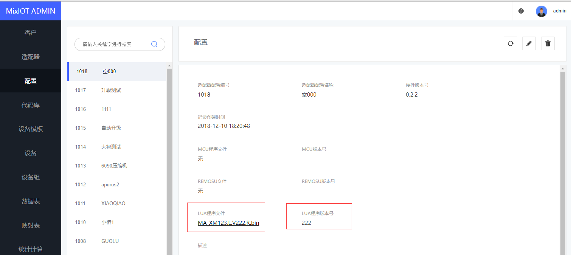
Task: Navigate to 设备组 in sidebar
Action: coord(31,177)
